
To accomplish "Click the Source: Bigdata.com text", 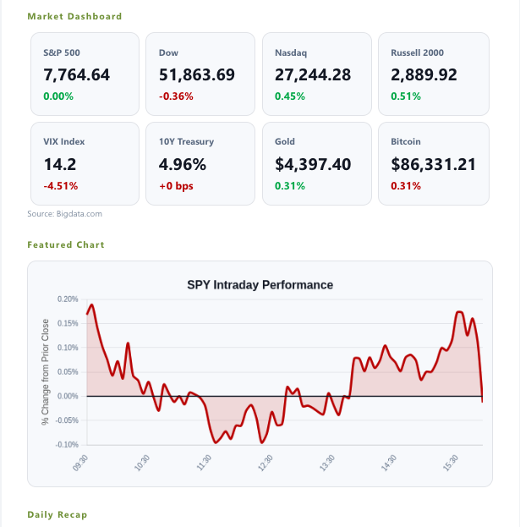I will (64, 214).
